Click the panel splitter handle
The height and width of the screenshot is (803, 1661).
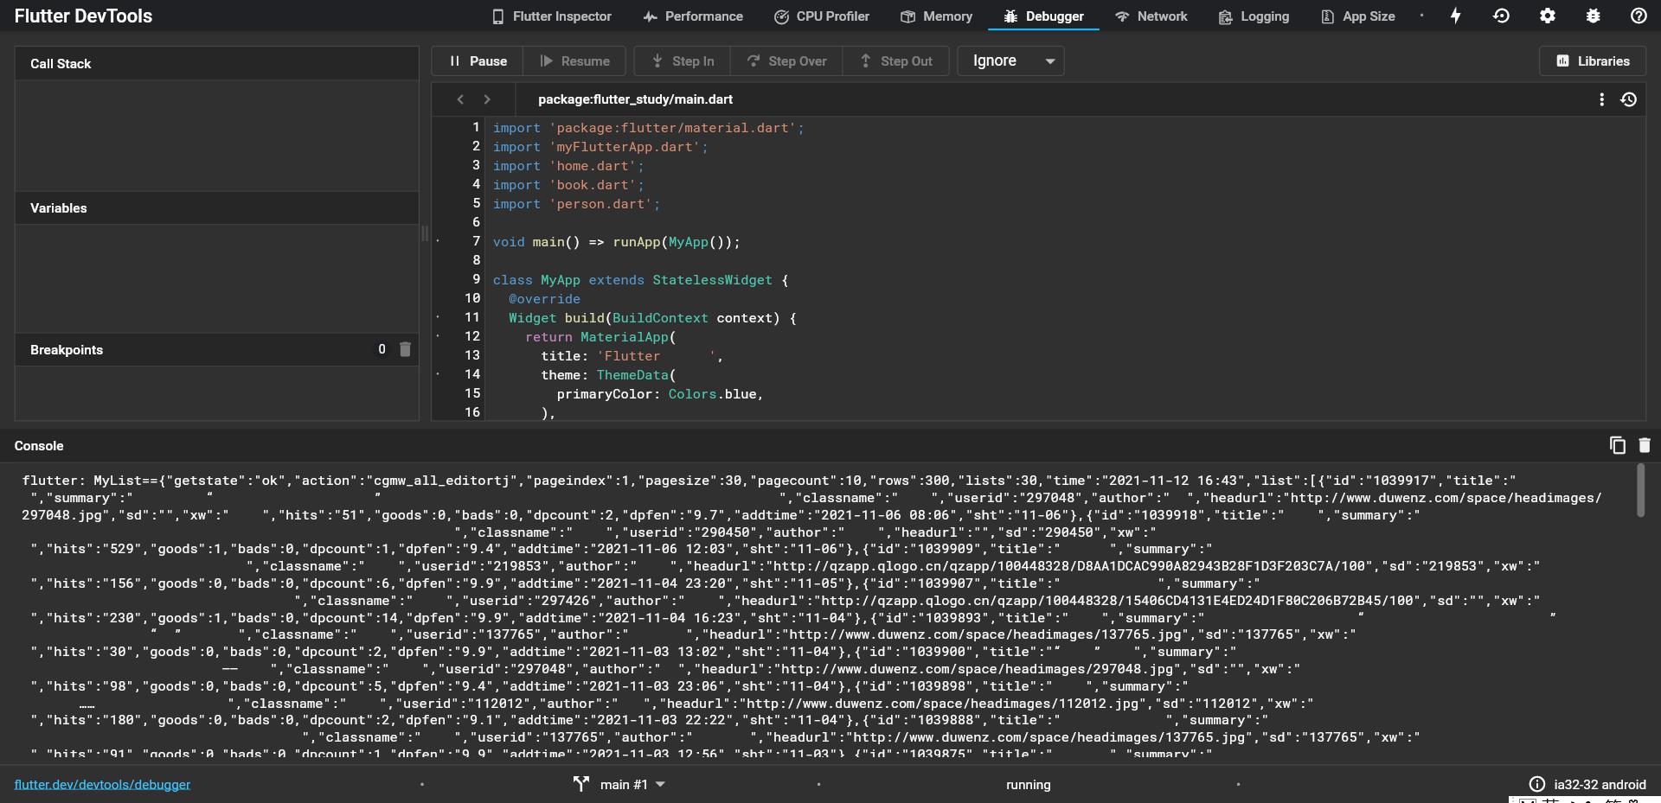click(425, 233)
